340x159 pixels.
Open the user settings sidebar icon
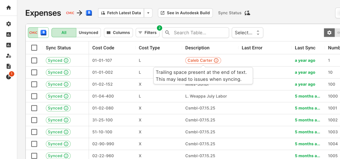click(9, 56)
